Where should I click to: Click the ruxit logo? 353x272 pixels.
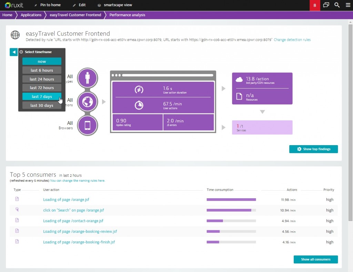(14, 5)
